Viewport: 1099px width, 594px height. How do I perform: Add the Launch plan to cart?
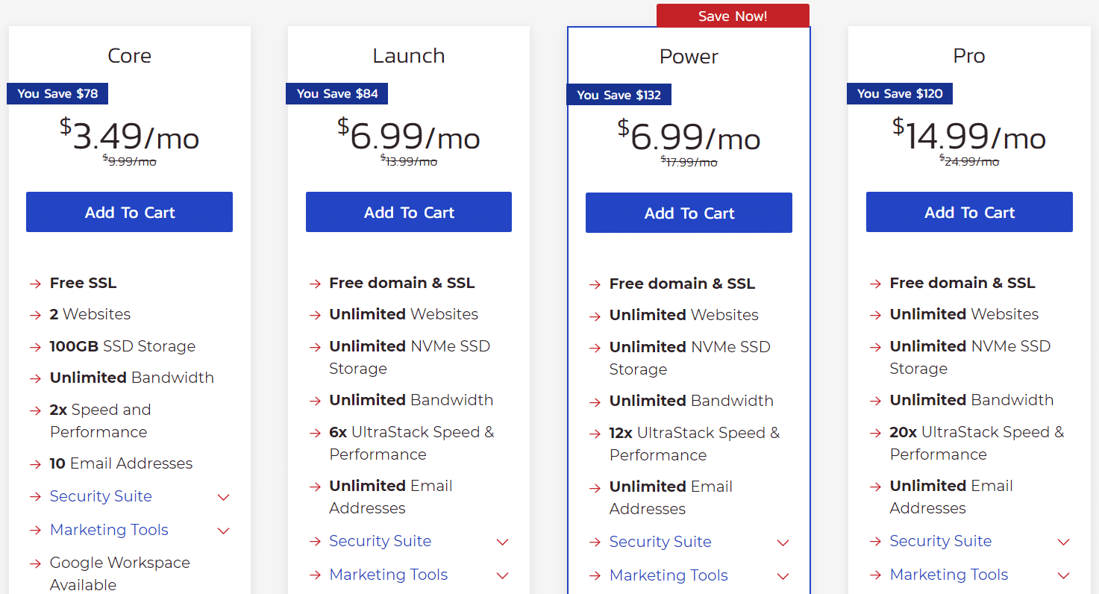[408, 212]
